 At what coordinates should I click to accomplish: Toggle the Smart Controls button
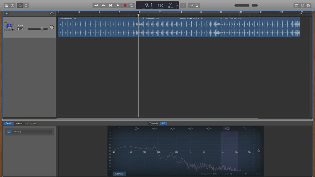click(20, 5)
